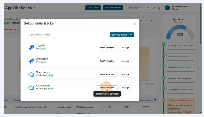Image resolution: width=204 pixels, height=117 pixels.
Task: Click the What is this link
Action: [178, 22]
